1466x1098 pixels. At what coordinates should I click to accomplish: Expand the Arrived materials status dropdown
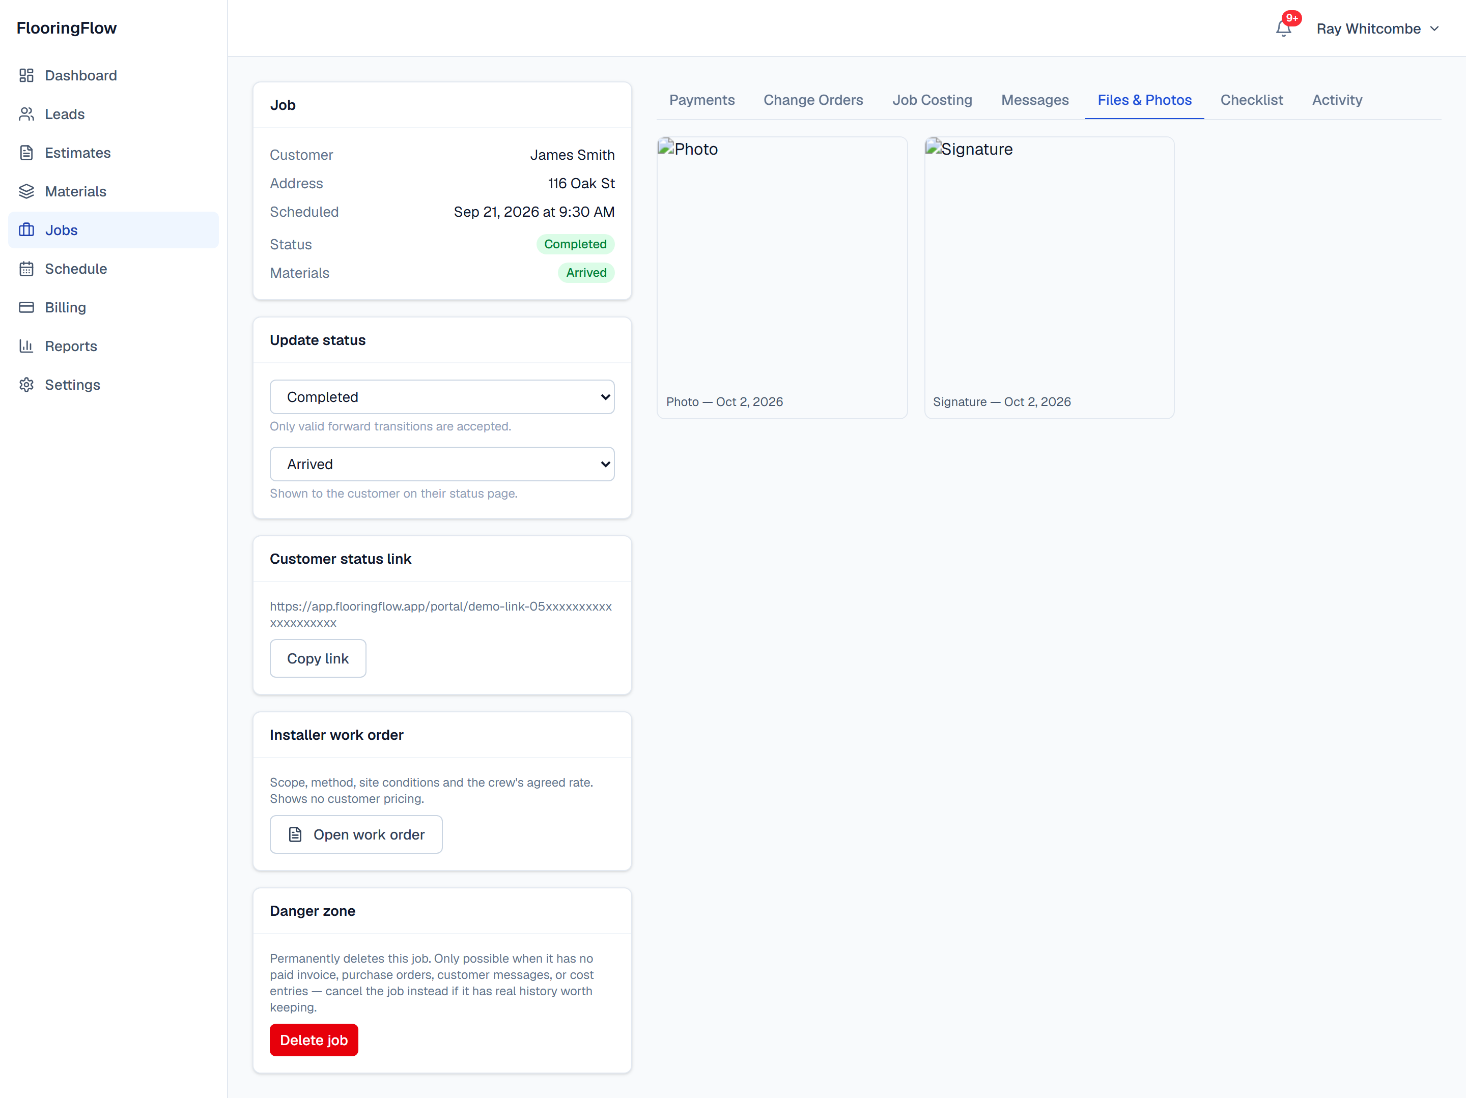pos(442,465)
